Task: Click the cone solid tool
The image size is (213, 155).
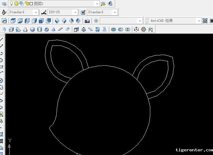Action: point(25,29)
